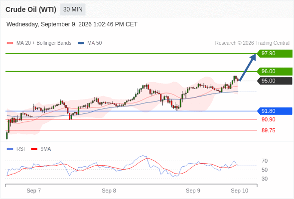Click the Sep 8 date axis label
Image resolution: width=294 pixels, height=199 pixels.
tap(109, 191)
